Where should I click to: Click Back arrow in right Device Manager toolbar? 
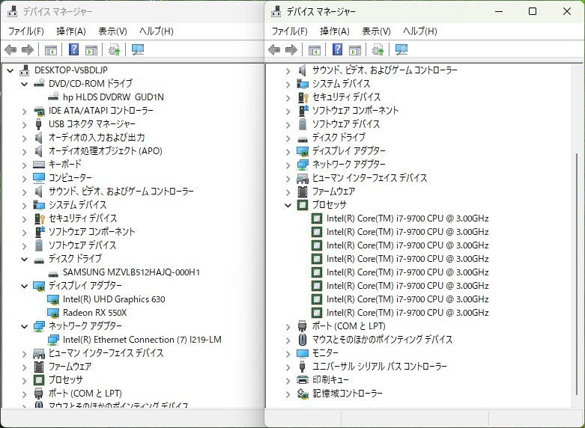pyautogui.click(x=274, y=49)
